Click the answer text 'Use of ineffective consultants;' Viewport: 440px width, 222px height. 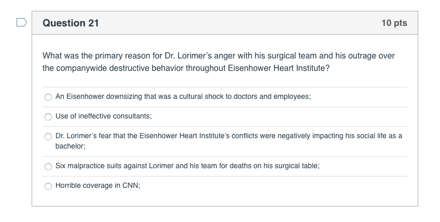tap(103, 116)
